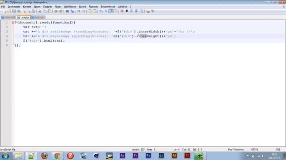Create a new file from the toolbar
The width and height of the screenshot is (286, 160).
5,11
